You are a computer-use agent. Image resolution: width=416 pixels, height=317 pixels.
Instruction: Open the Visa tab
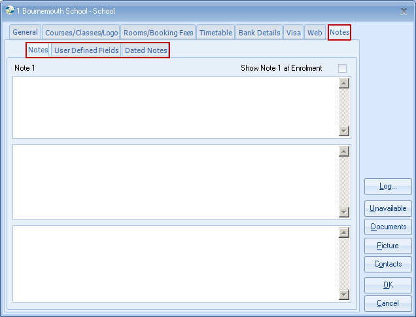pyautogui.click(x=294, y=33)
